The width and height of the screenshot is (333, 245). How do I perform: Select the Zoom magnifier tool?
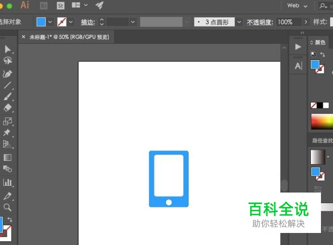point(7,207)
